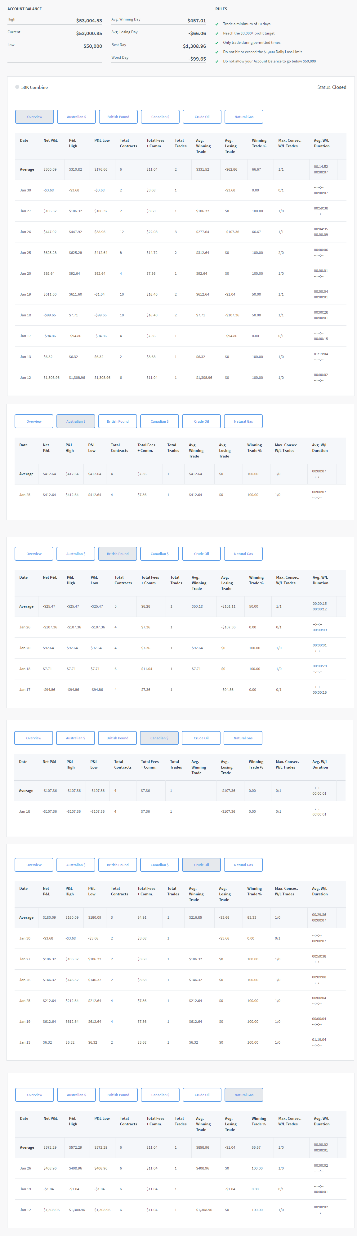The width and height of the screenshot is (357, 1236).
Task: Click the grey circle beside 50K Combine
Action: pyautogui.click(x=17, y=87)
